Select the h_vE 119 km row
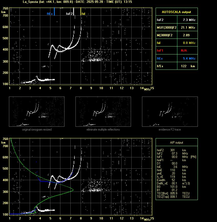Screen dimensions: 217x222 (171, 177)
